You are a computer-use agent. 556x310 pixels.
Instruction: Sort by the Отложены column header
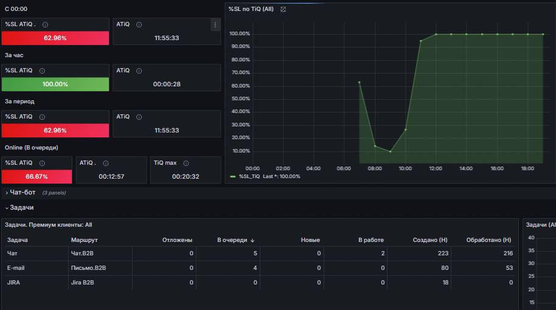point(177,240)
